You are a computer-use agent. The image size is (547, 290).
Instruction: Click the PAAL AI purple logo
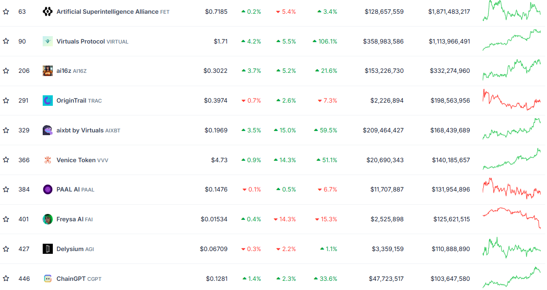pos(47,189)
